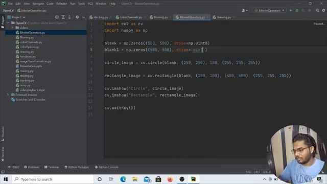This screenshot has height=184, width=327.
Task: Select videoplayback.mp4 in project tree
Action: (x=32, y=90)
